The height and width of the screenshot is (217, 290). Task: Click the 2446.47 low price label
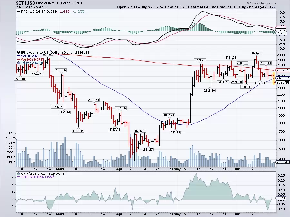point(260,84)
